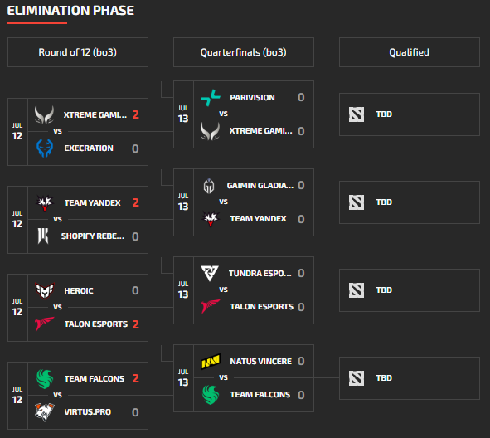
Task: Click JUL 13 date of PARIVISION match
Action: pyautogui.click(x=183, y=114)
